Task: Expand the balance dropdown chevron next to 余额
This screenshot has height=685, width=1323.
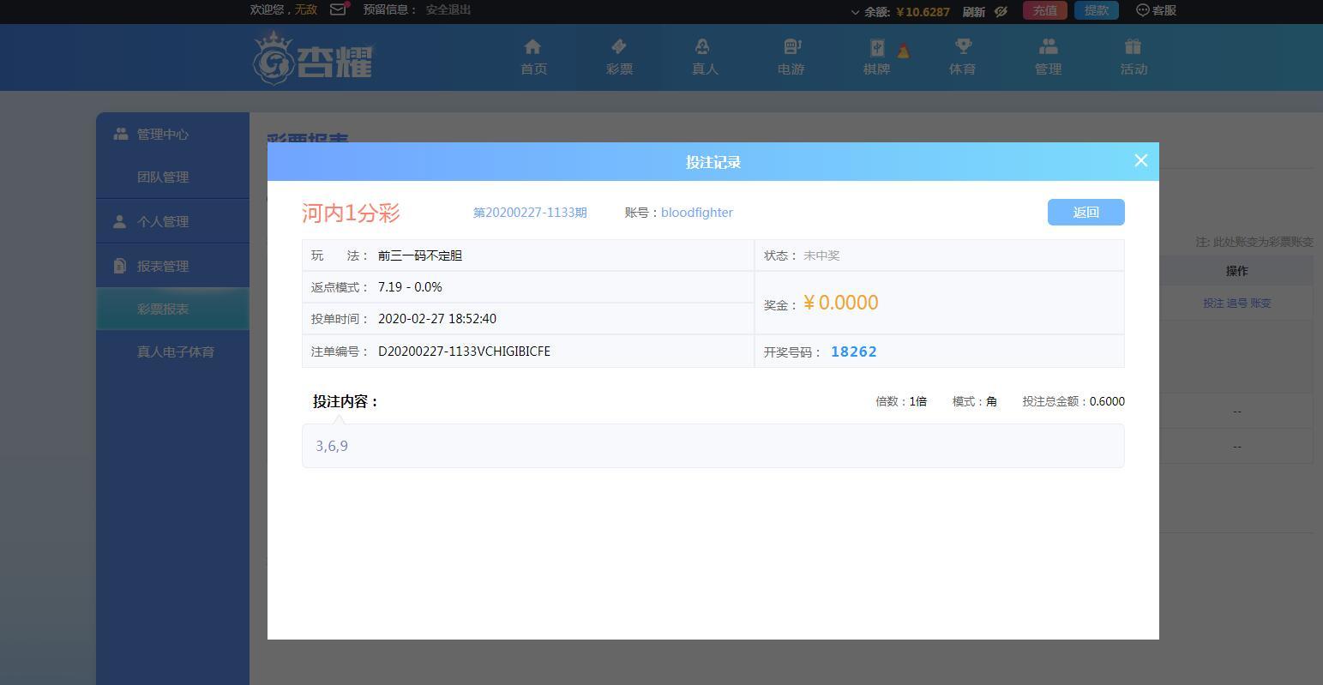Action: pyautogui.click(x=855, y=12)
